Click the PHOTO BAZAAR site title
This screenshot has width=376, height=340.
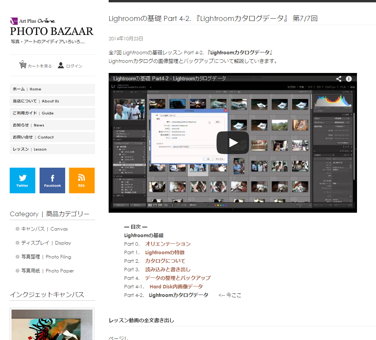pyautogui.click(x=52, y=31)
